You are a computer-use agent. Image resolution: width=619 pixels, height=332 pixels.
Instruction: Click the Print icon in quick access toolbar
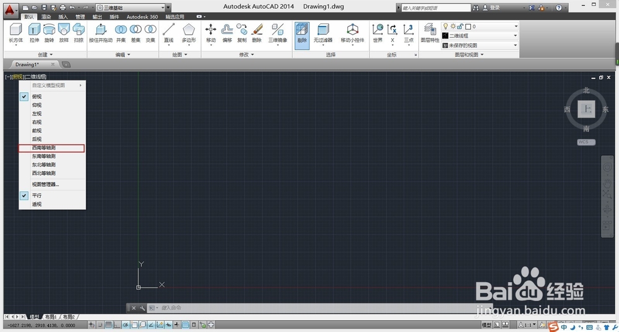click(63, 7)
